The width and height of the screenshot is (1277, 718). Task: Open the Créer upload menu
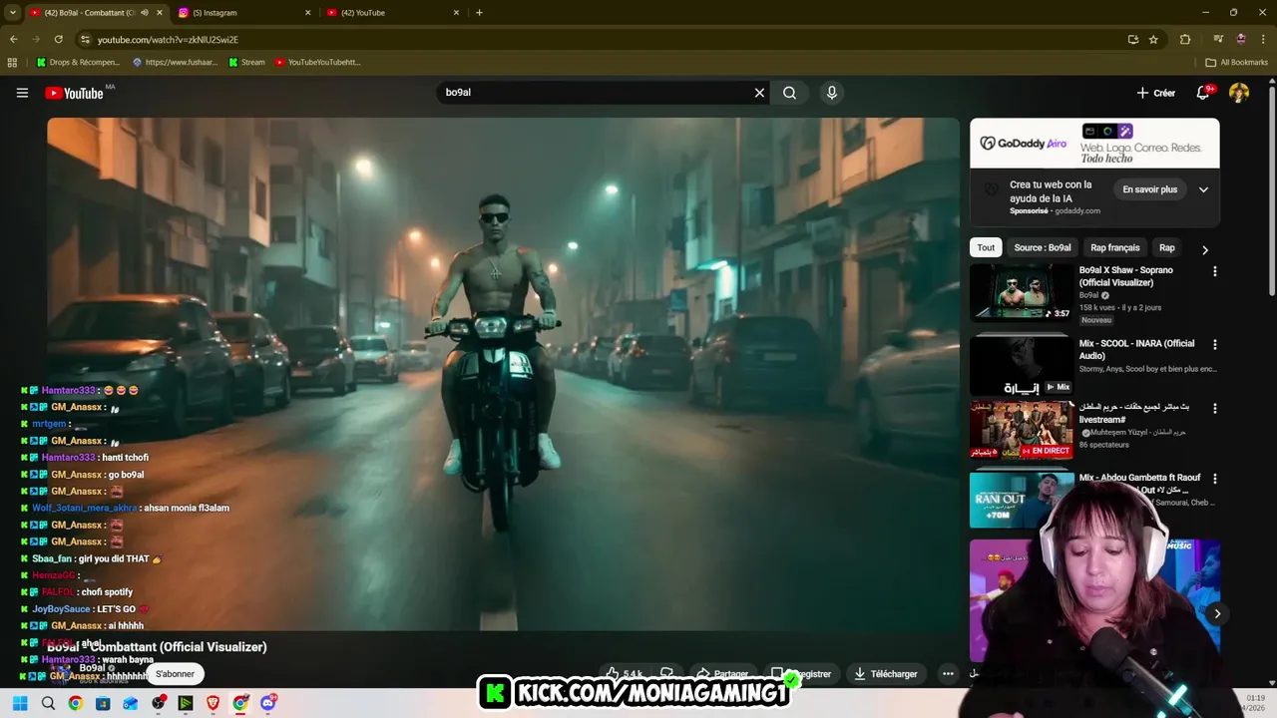point(1156,93)
